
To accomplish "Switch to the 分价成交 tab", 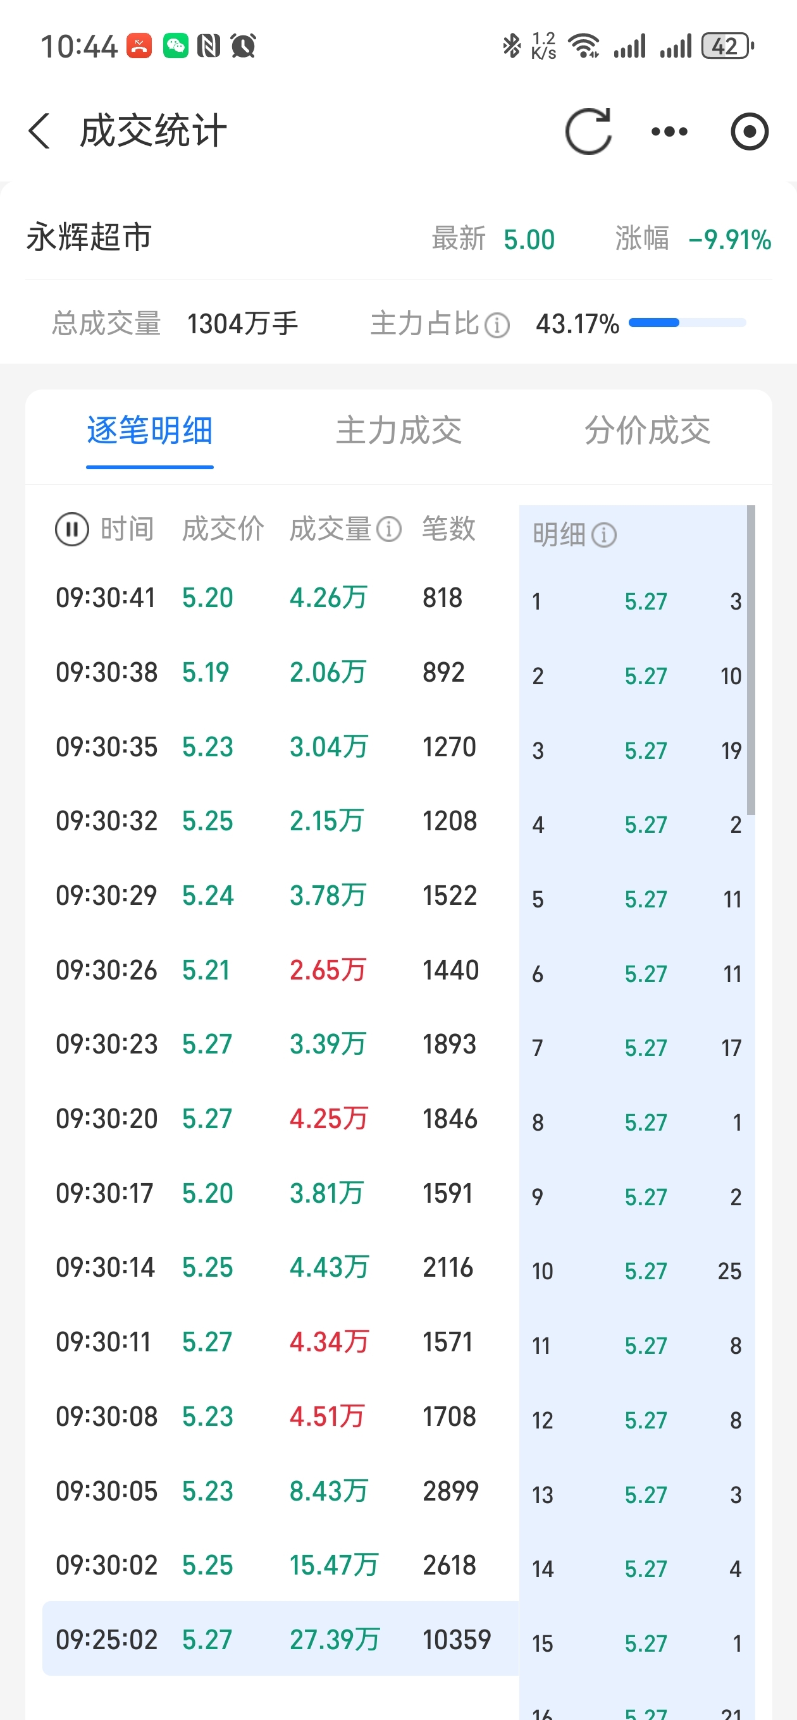I will pyautogui.click(x=647, y=430).
